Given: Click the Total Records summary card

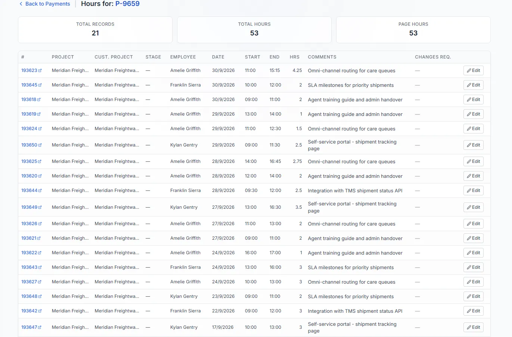Looking at the screenshot, I should pos(95,30).
